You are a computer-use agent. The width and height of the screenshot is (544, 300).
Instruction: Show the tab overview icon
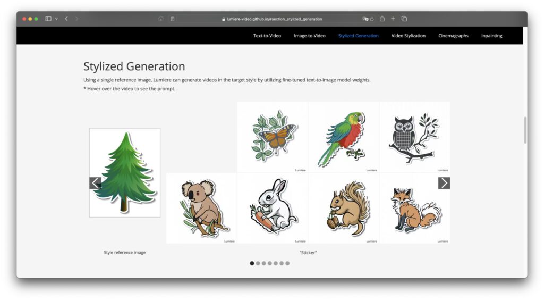[404, 19]
